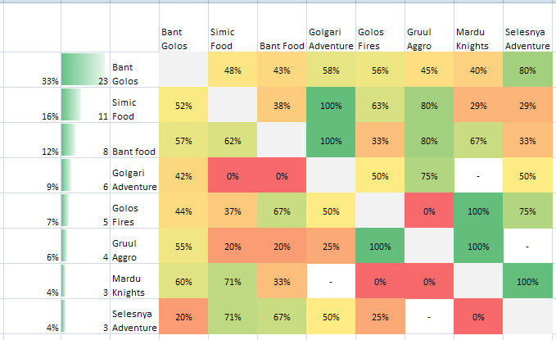Click the Selesnya Adventure column header cell

527,38
